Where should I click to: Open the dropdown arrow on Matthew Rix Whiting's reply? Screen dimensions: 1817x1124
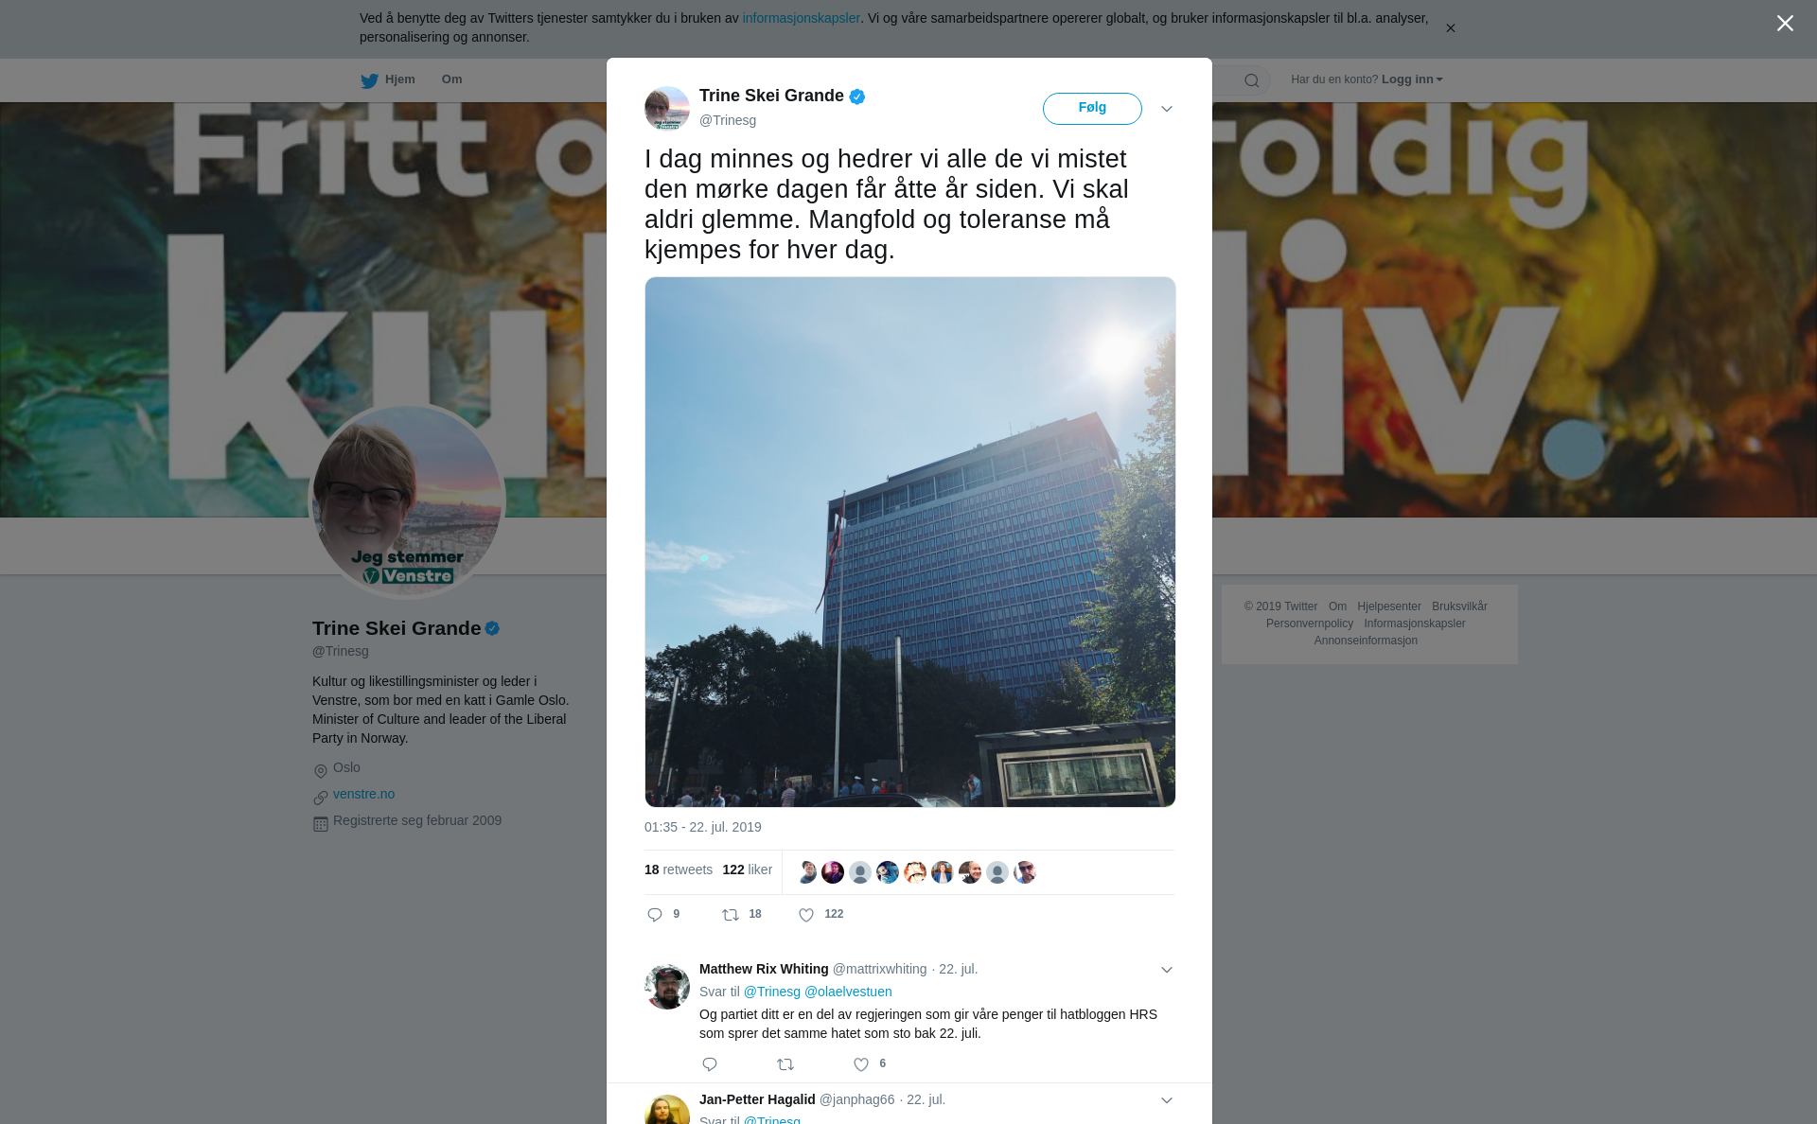pos(1167,970)
